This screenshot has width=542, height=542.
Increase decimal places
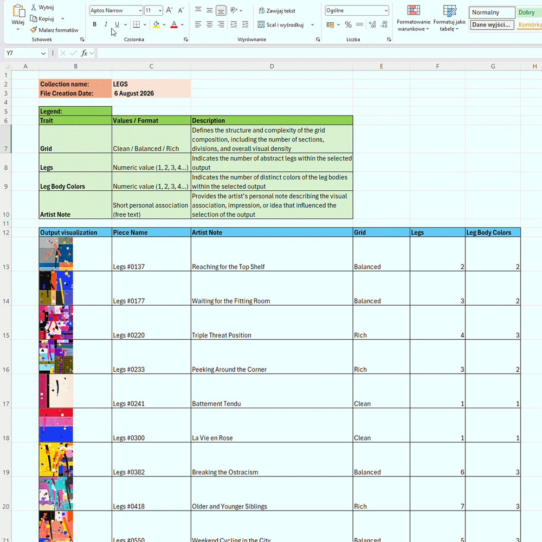pos(372,24)
